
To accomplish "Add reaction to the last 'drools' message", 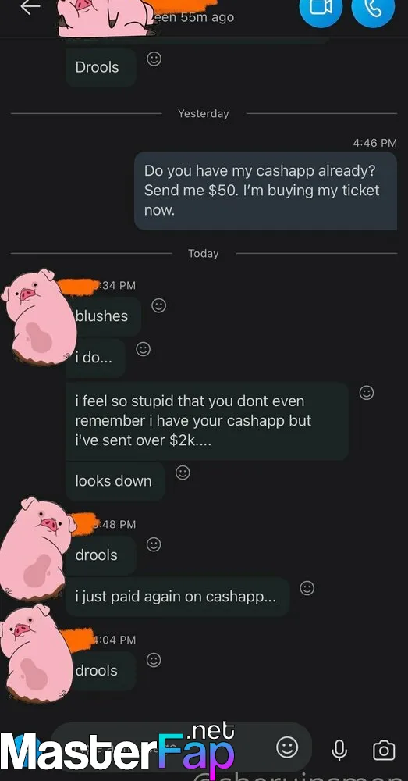I will click(x=154, y=661).
